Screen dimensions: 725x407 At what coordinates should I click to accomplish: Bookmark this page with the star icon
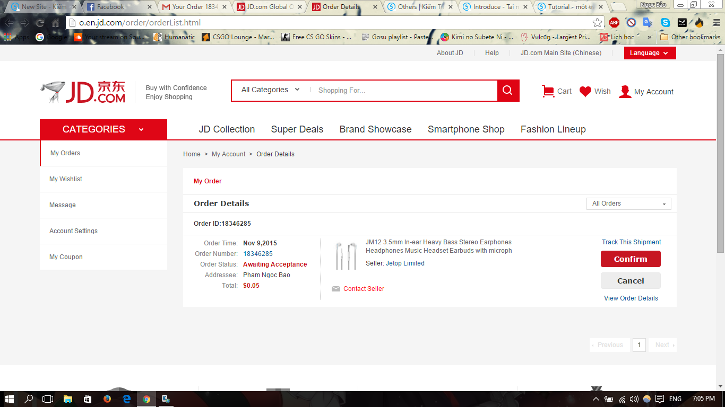598,23
